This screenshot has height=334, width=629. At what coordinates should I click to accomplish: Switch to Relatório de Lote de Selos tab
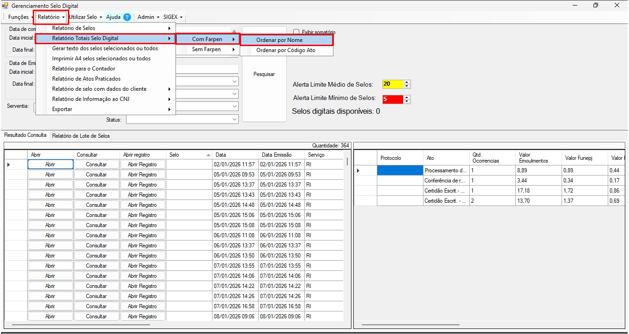pyautogui.click(x=81, y=136)
